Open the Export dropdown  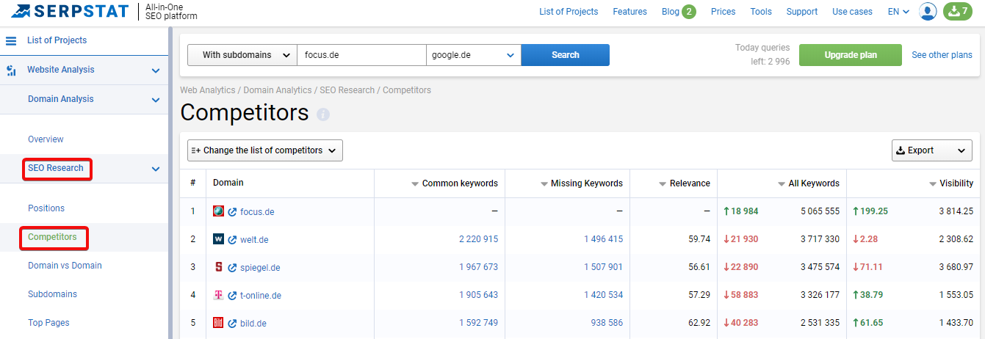point(931,150)
